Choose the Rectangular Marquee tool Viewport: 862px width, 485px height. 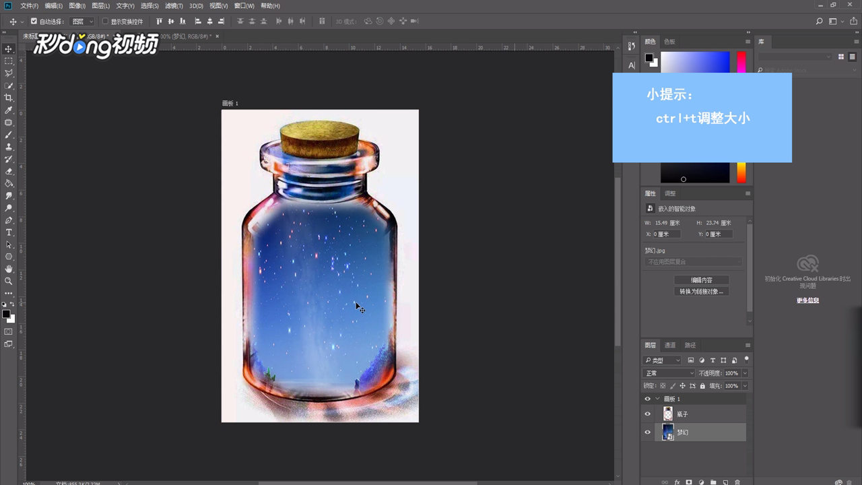tap(9, 61)
